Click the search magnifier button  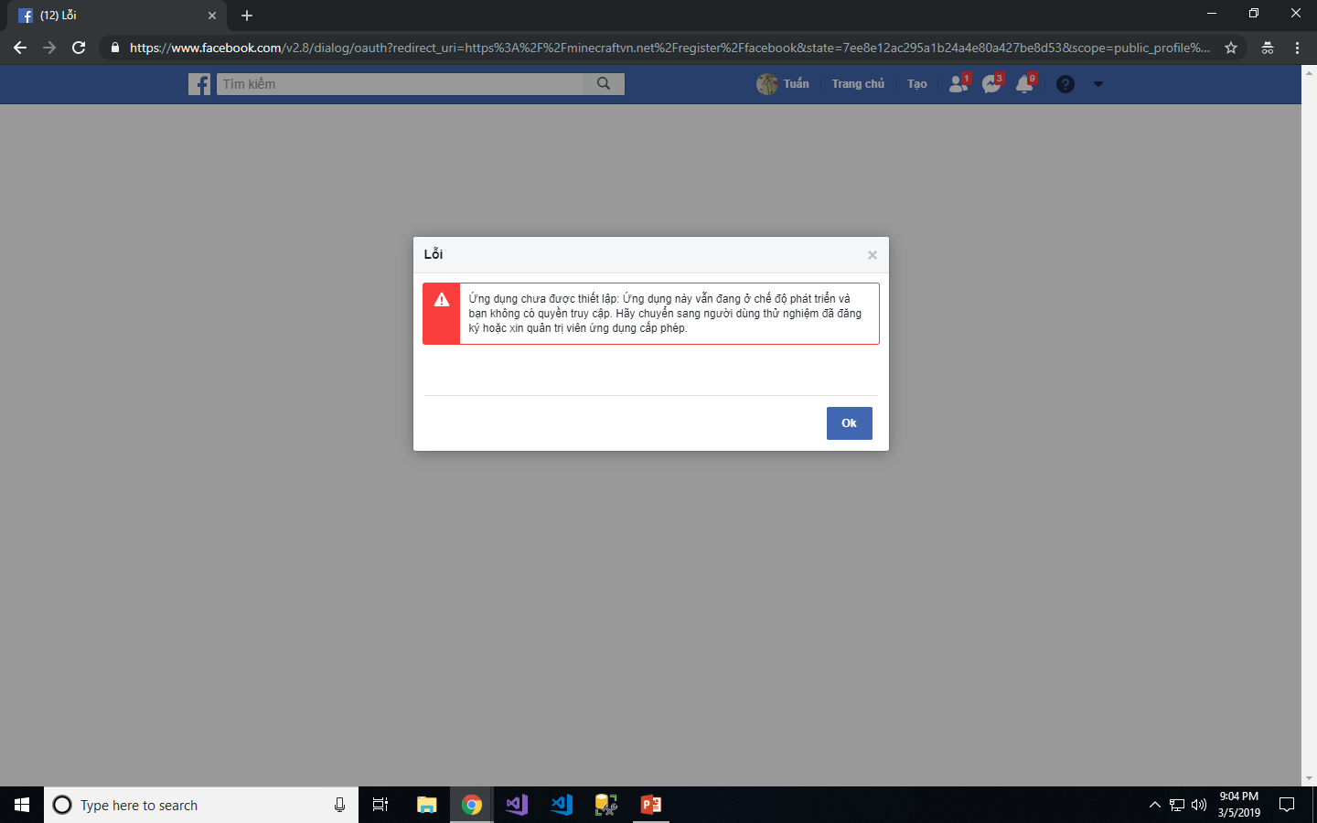[604, 84]
